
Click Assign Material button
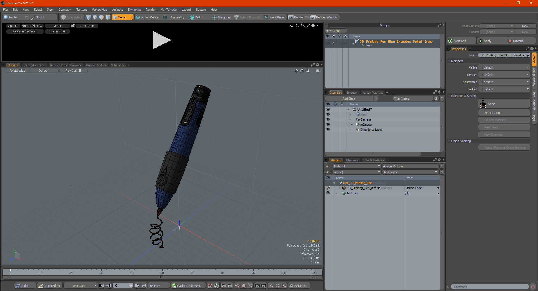point(410,166)
